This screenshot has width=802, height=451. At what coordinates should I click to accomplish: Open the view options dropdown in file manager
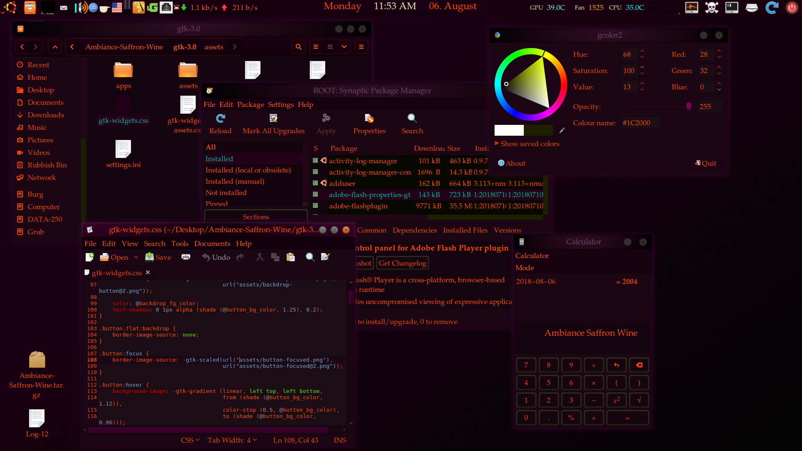pyautogui.click(x=344, y=47)
